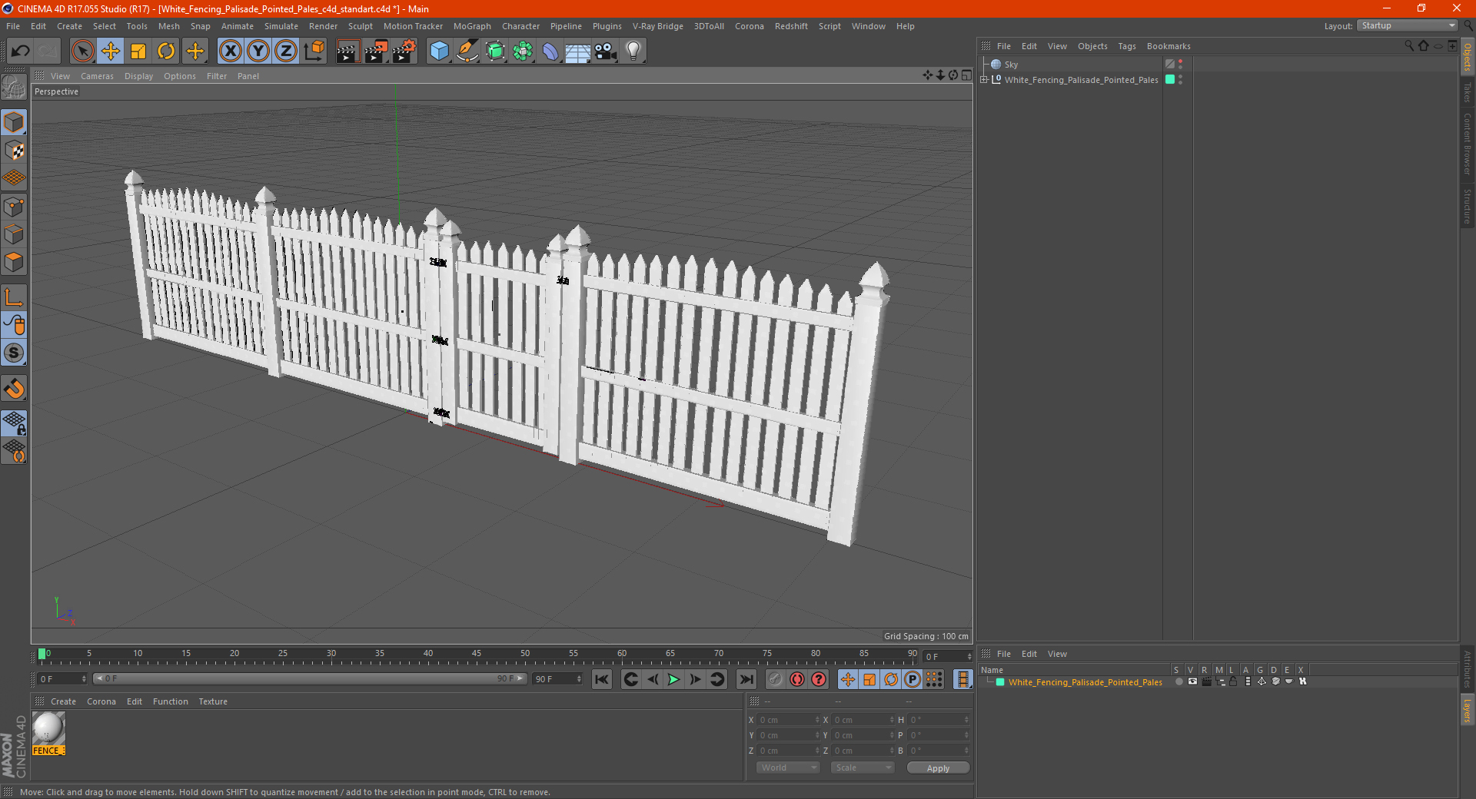Toggle X axis lock
The image size is (1476, 799).
pos(230,51)
